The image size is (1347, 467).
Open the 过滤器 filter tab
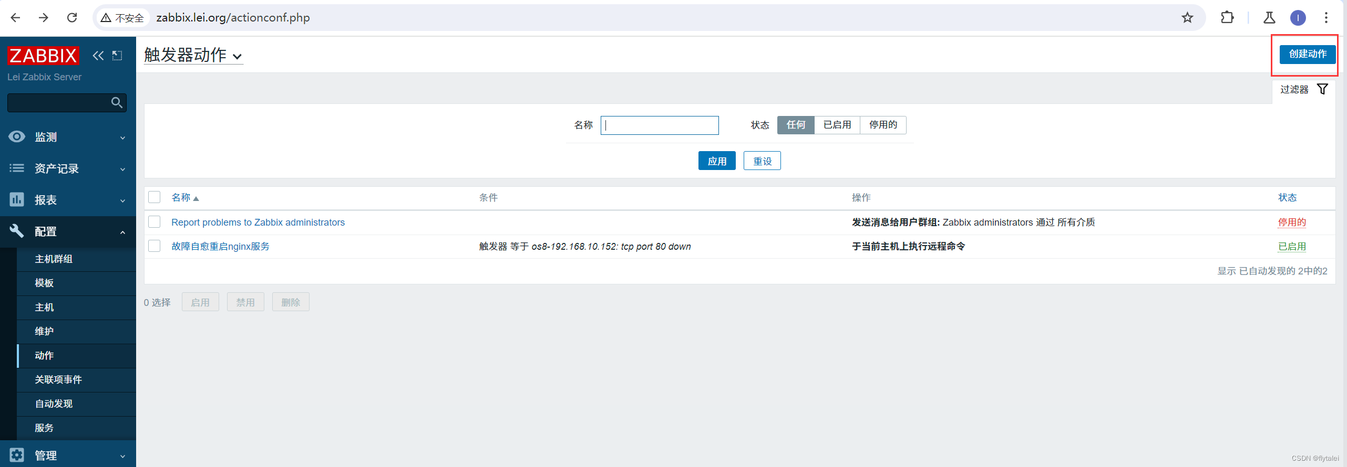tap(1304, 90)
